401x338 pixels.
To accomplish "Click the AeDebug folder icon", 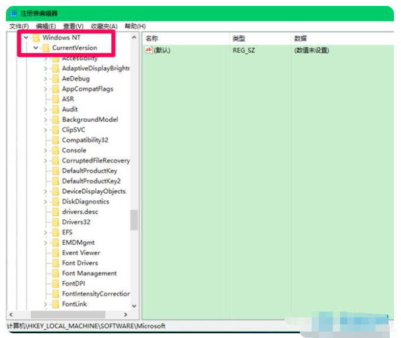I will [x=56, y=79].
